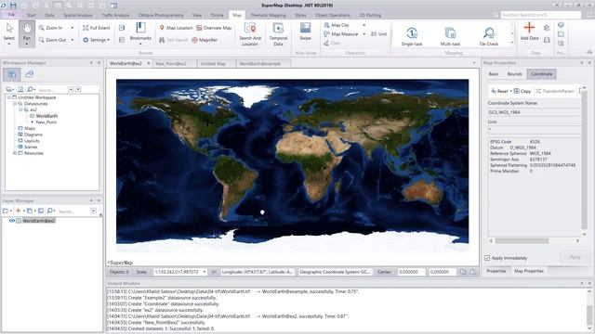
Task: Select the Layouts node in workspace tree
Action: click(x=32, y=141)
